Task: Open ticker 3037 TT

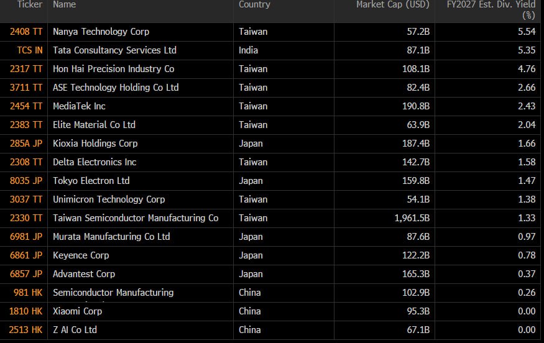Action: pyautogui.click(x=26, y=199)
